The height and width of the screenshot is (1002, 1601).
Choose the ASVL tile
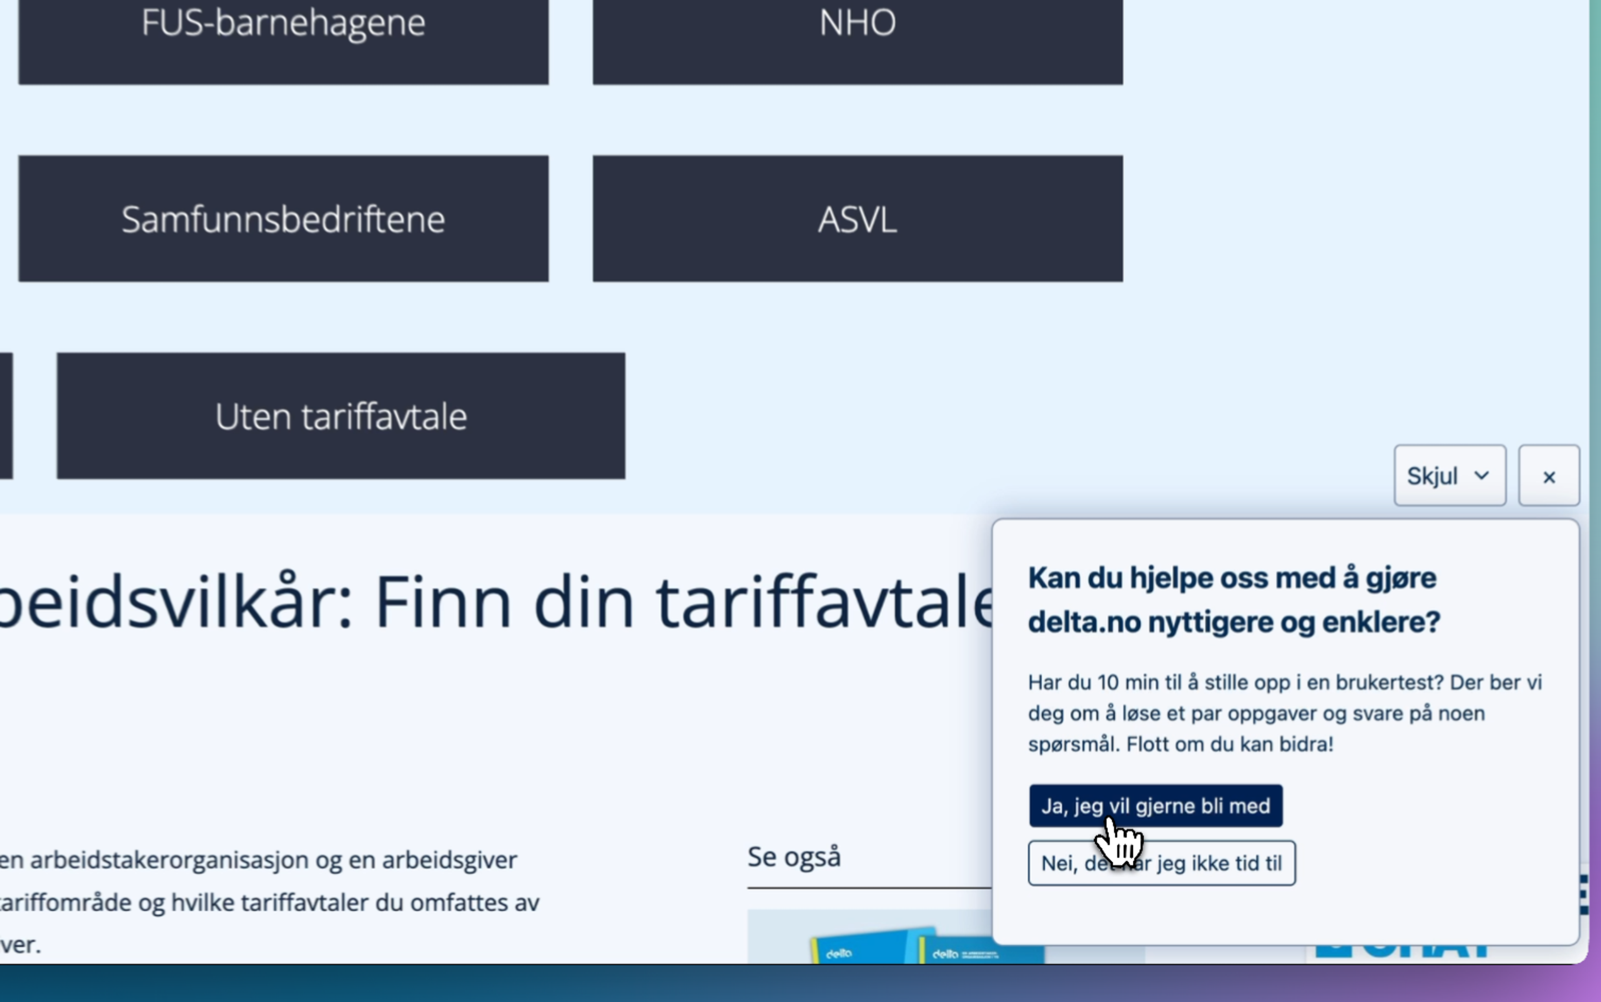pyautogui.click(x=857, y=219)
